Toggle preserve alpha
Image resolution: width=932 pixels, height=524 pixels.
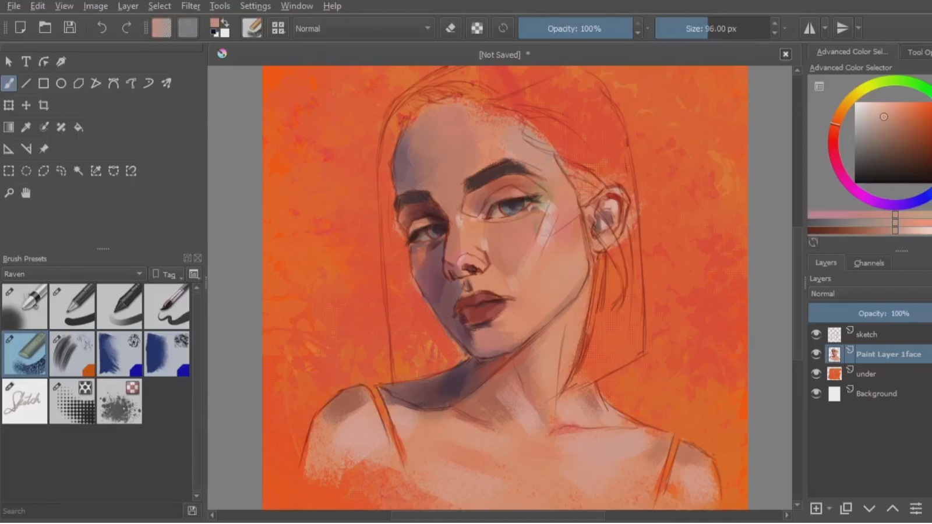click(x=477, y=28)
